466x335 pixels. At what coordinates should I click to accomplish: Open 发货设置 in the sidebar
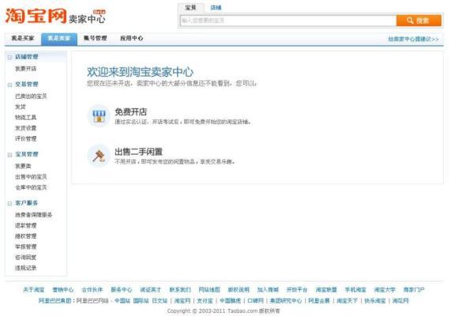(x=25, y=128)
